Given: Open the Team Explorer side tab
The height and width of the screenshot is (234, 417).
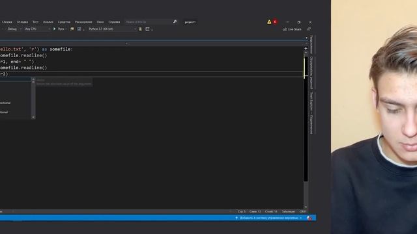Looking at the screenshot, I should 311,112.
